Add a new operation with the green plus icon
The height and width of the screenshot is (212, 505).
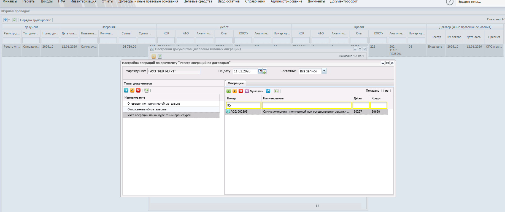(x=229, y=91)
